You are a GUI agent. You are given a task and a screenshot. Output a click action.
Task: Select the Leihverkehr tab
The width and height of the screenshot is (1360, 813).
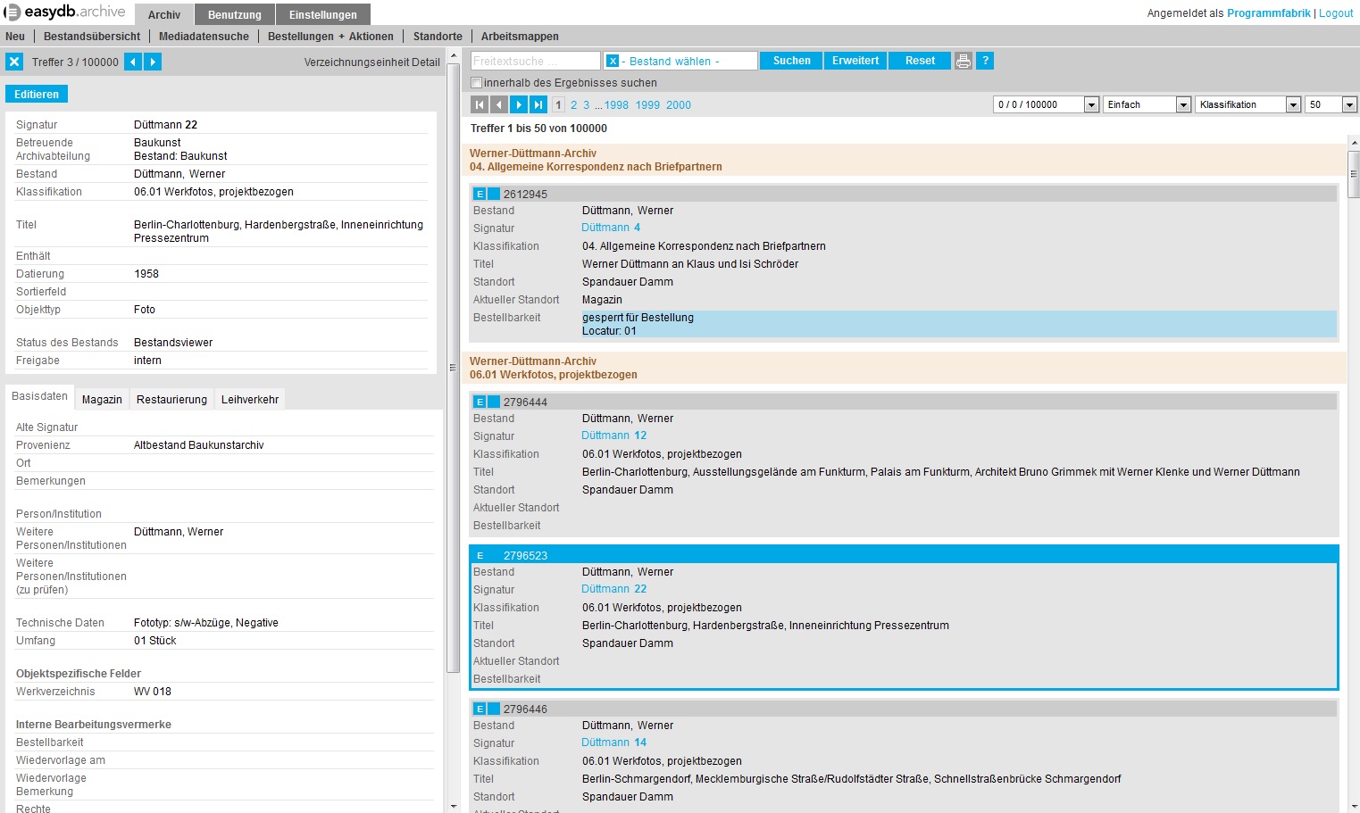(250, 399)
